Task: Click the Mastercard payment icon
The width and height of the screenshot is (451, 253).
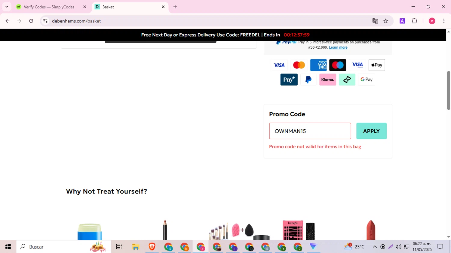Action: (x=299, y=65)
